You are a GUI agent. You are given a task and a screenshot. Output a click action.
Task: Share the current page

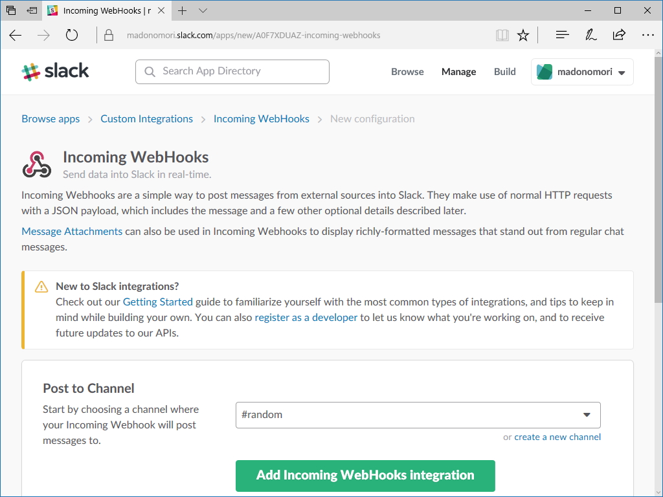pos(619,36)
